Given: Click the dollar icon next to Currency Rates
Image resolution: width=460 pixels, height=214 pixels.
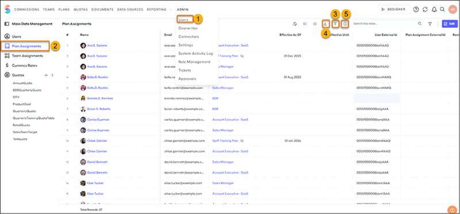Looking at the screenshot, I should coord(7,65).
